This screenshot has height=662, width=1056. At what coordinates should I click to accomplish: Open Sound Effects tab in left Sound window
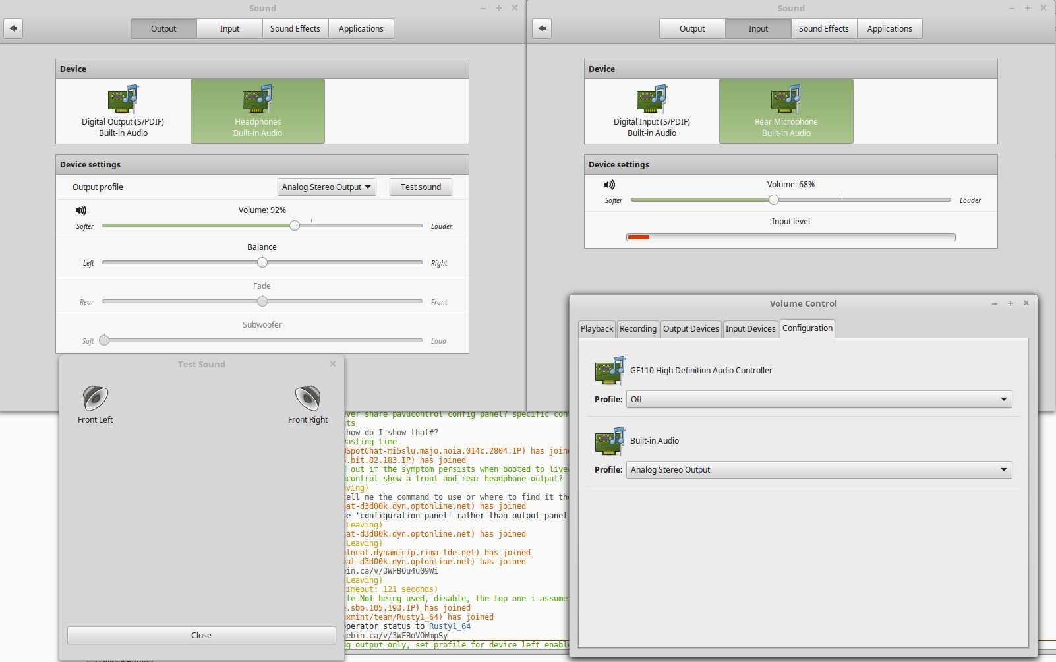(295, 28)
